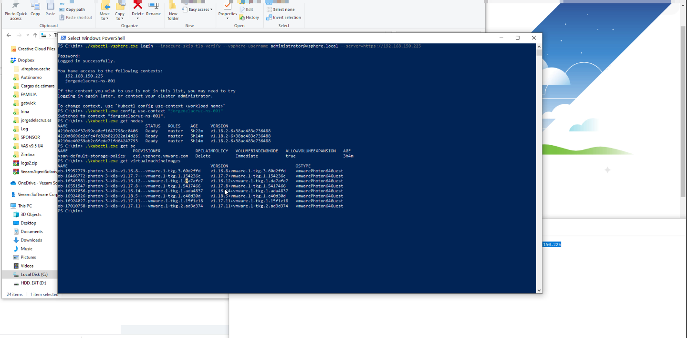Select Dropbox in the navigation pane
Screen dimensions: 687x338
[x=22, y=60]
